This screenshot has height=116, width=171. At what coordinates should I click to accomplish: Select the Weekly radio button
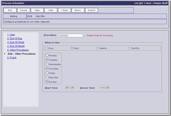point(97,48)
